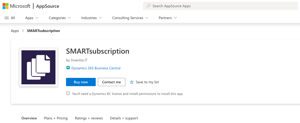The height and width of the screenshot is (123, 300).
Task: Open Dynamics 365 Business Central link
Action: 96,68
